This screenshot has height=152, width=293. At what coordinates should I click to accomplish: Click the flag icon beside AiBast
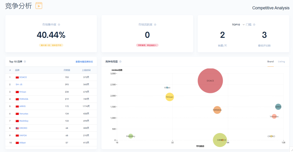pyautogui.click(x=17, y=143)
